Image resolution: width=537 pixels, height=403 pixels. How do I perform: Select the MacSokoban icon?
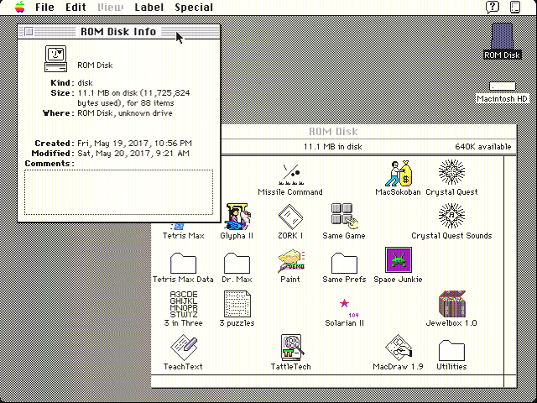pos(398,174)
